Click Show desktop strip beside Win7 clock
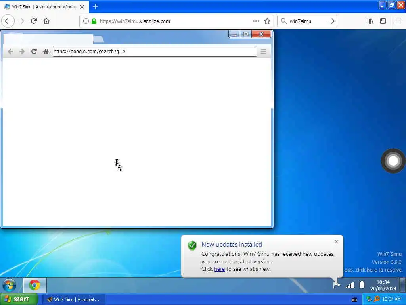 click(x=403, y=285)
